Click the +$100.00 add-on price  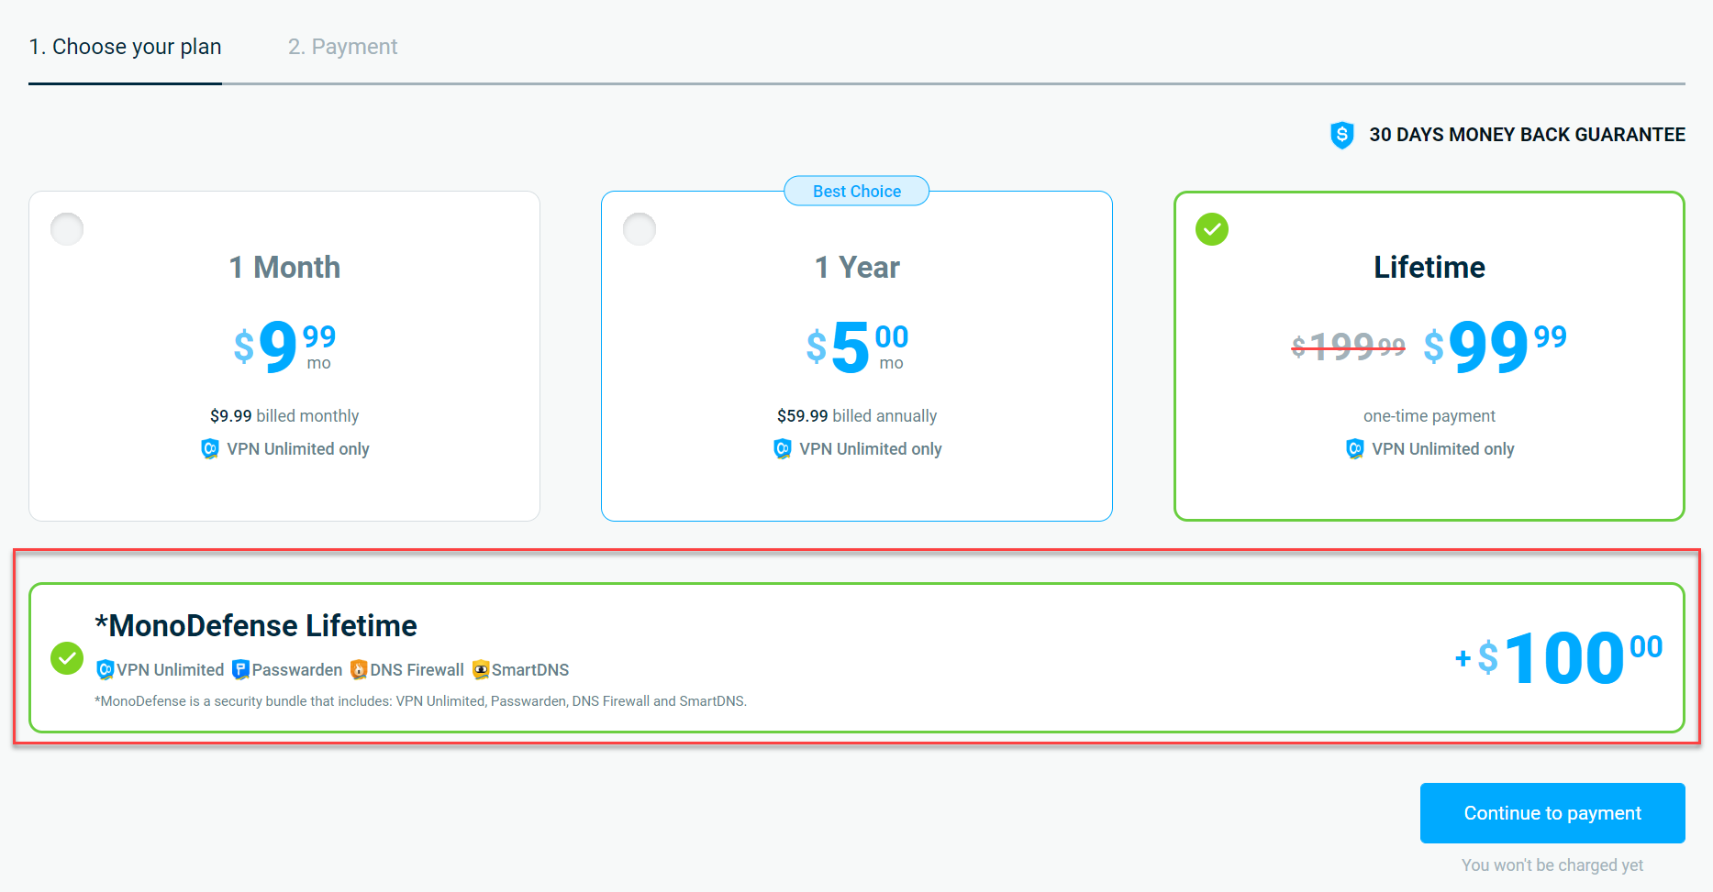click(x=1559, y=657)
